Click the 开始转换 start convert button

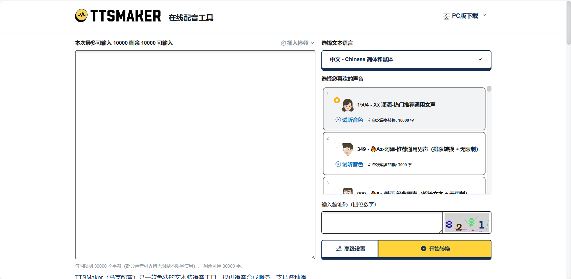pos(435,249)
